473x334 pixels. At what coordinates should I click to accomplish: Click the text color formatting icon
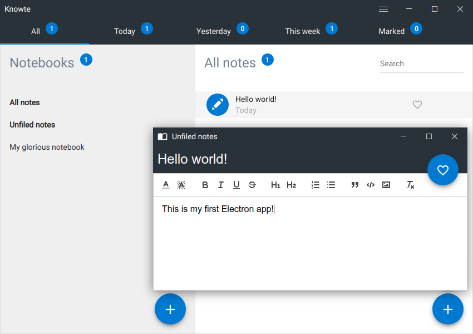pos(166,185)
